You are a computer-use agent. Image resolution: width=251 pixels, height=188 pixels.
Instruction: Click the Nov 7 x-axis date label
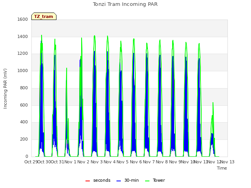[x=149, y=162]
